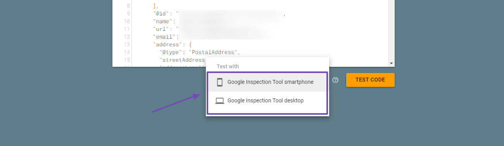Screen dimensions: 504x146
Task: Click the "@type" key on line 14
Action: point(171,52)
